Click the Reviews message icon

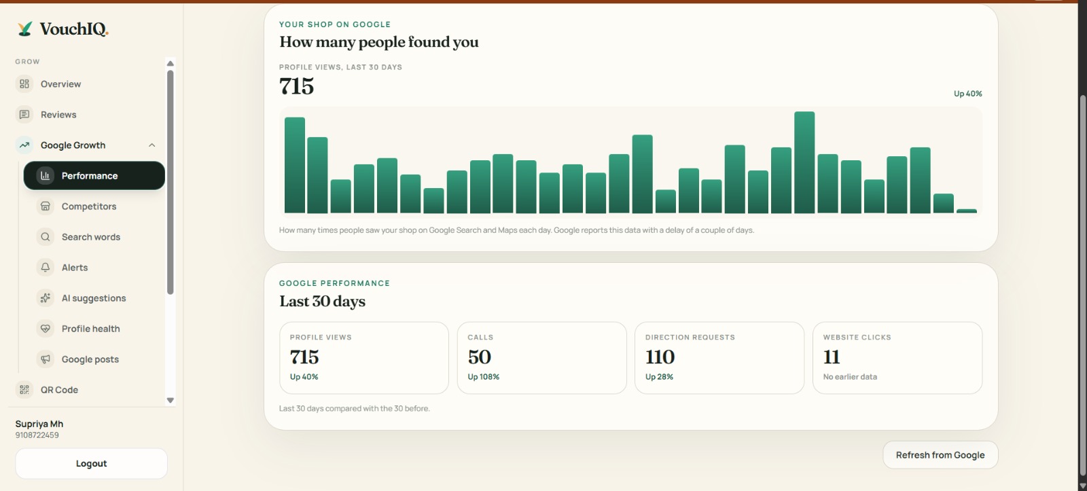point(24,114)
